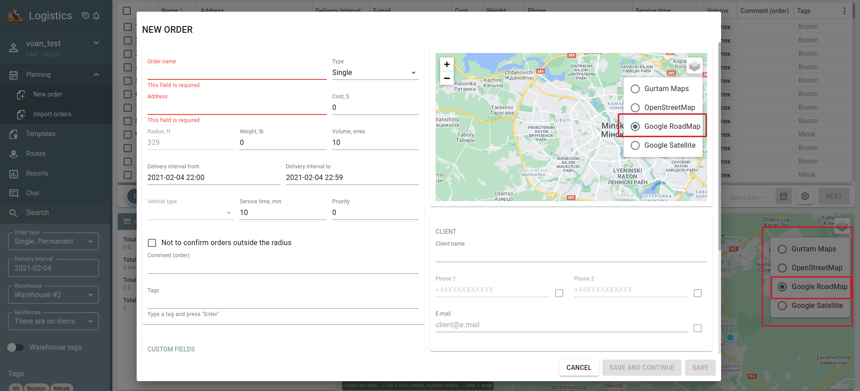Zoom out on the order map
This screenshot has width=860, height=391.
(446, 78)
